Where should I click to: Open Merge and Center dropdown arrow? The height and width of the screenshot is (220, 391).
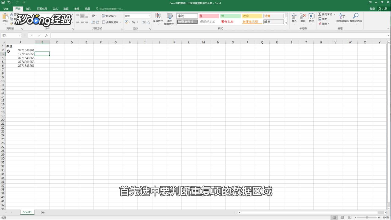(x=121, y=22)
